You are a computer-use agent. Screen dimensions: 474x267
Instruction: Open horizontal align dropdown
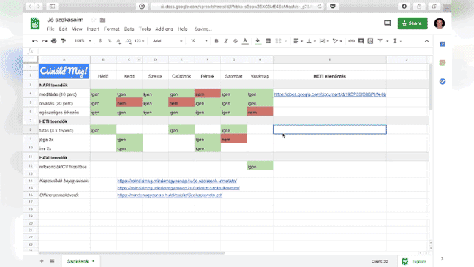coord(298,41)
